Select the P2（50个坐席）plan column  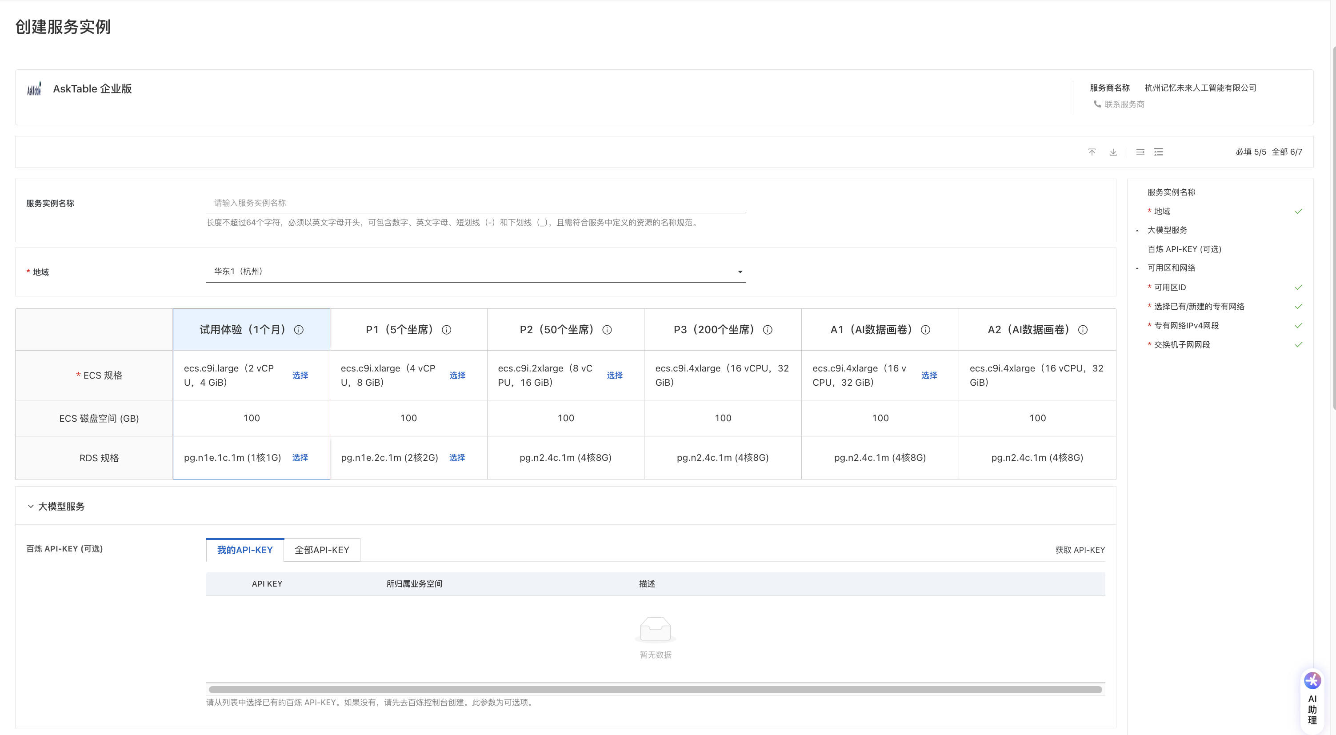(557, 330)
